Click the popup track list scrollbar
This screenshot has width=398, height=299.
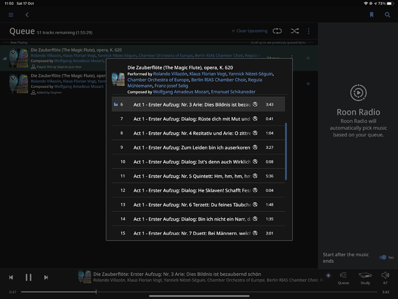click(x=286, y=152)
